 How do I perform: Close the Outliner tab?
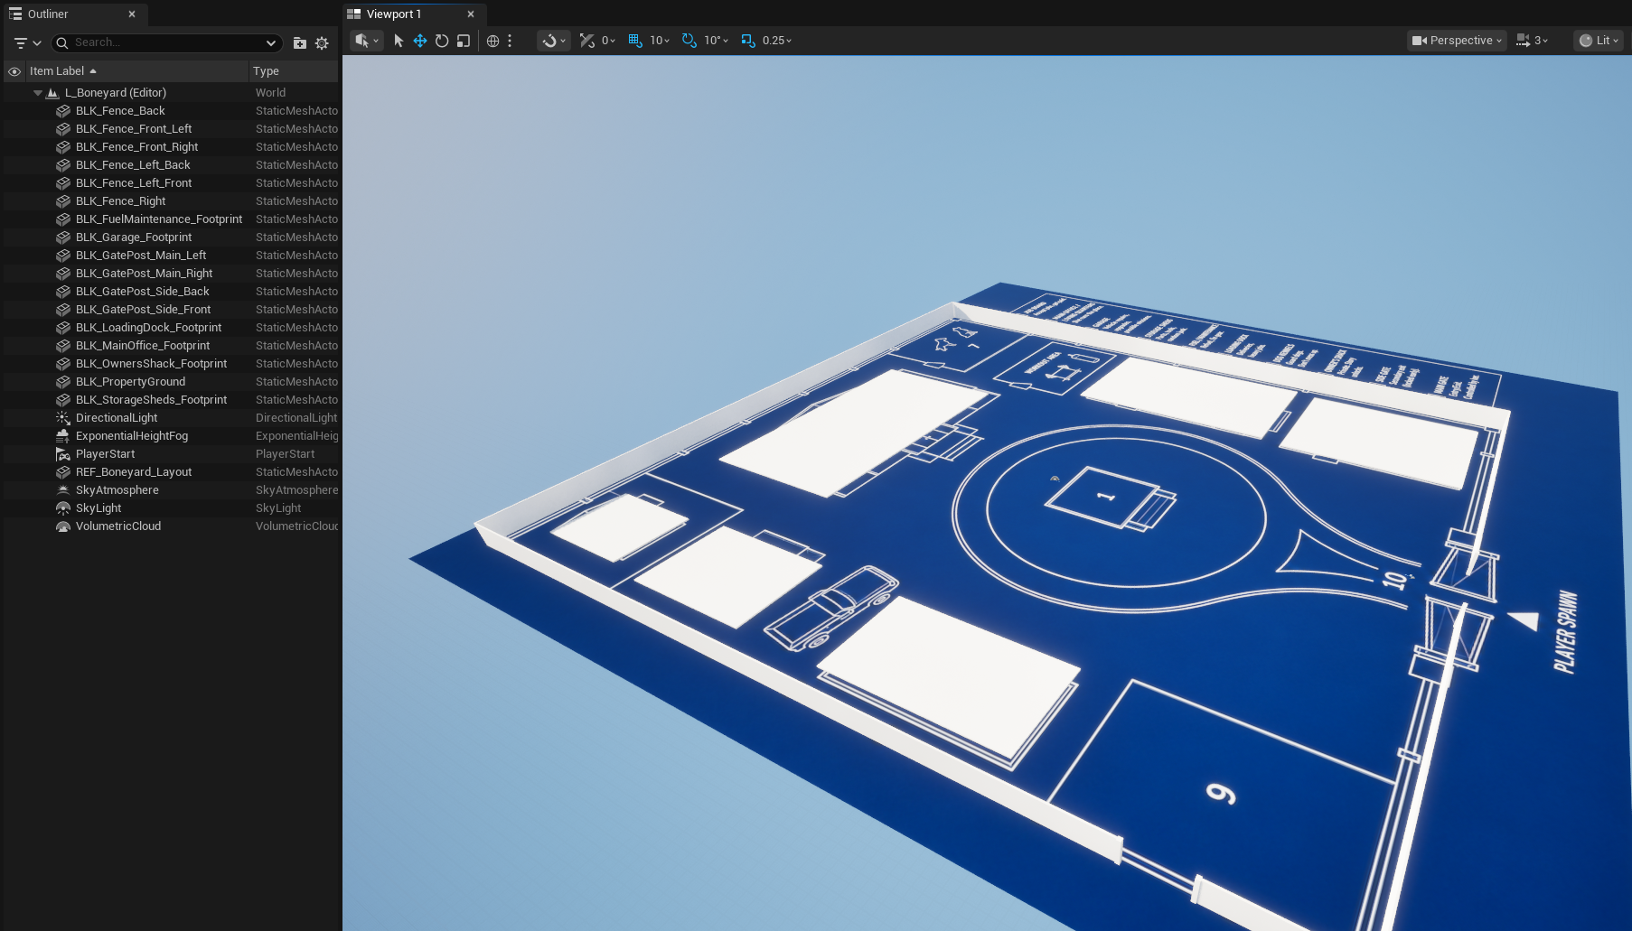132,14
